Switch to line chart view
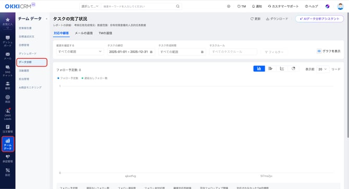The width and height of the screenshot is (349, 189). point(282,69)
